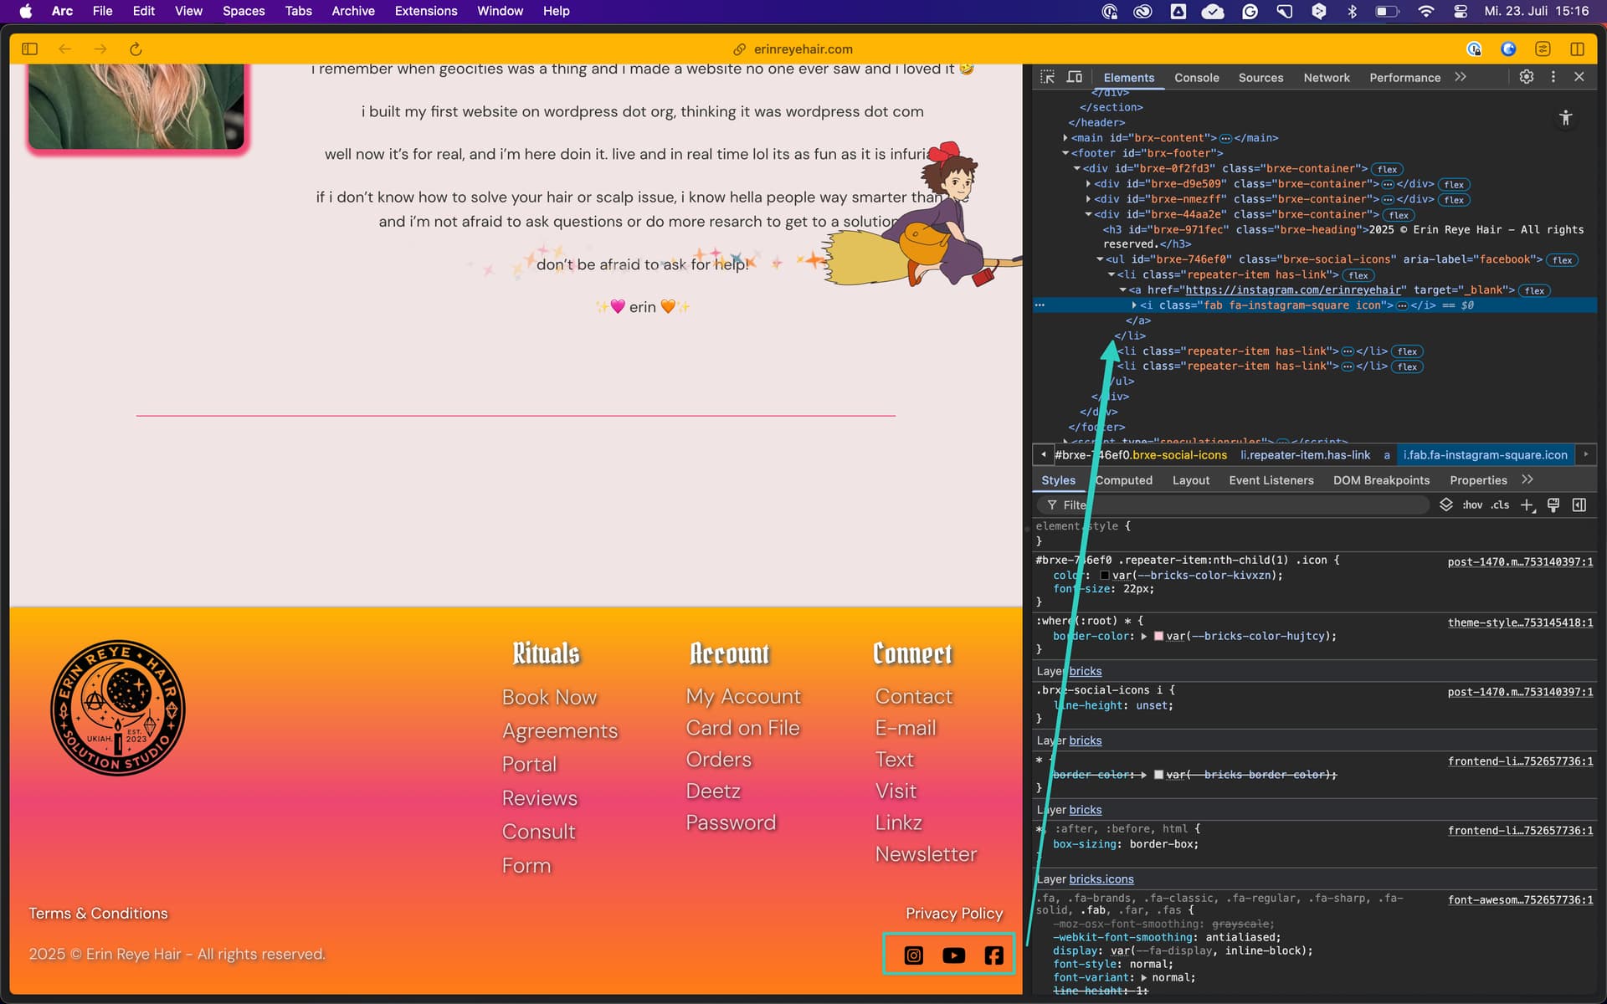The height and width of the screenshot is (1004, 1607).
Task: Reload the page with the refresh icon
Action: [136, 49]
